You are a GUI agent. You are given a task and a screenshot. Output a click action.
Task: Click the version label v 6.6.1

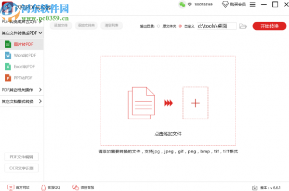(x=270, y=188)
